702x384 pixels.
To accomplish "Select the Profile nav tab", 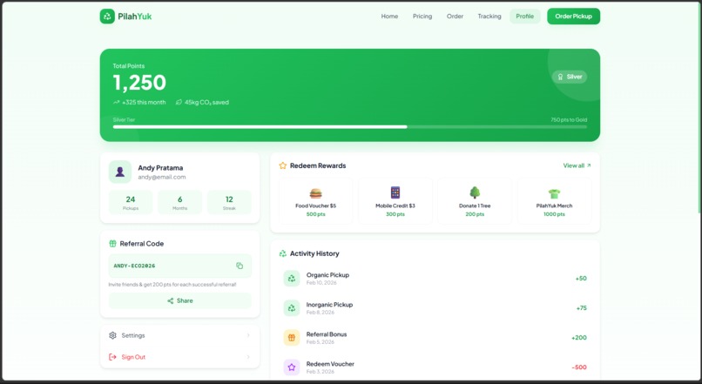I will click(x=524, y=17).
